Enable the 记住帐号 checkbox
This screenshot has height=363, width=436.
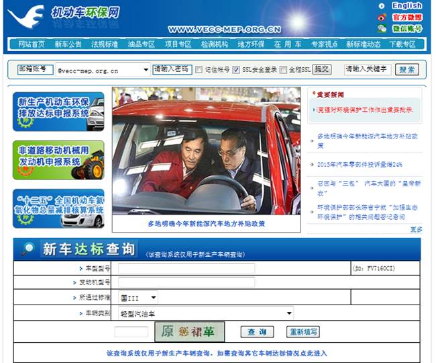point(199,70)
